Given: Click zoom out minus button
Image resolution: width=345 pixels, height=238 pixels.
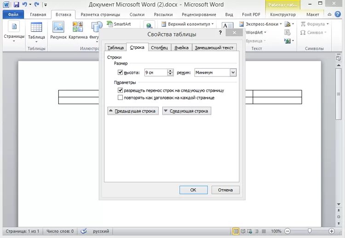Looking at the screenshot, I should point(287,231).
